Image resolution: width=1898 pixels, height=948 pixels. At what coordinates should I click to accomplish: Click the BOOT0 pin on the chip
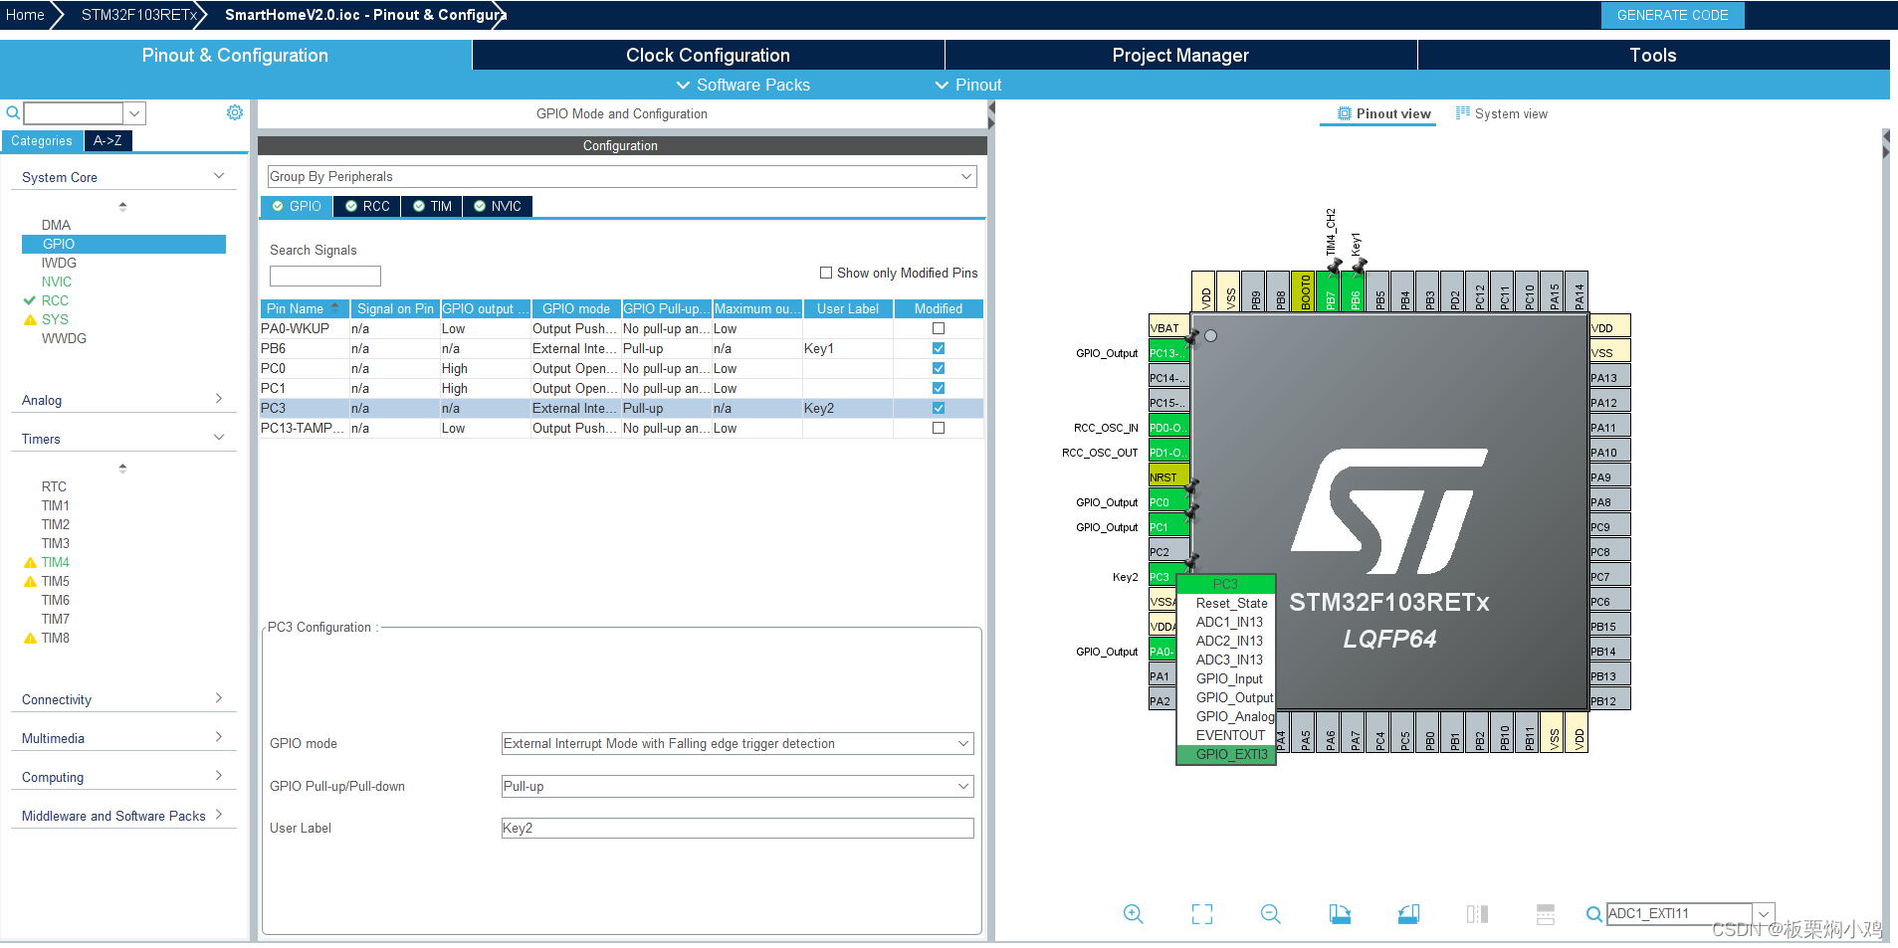[1304, 292]
